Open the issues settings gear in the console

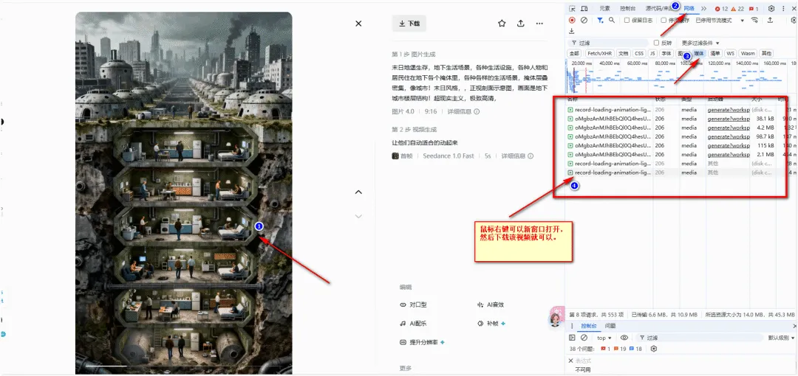(x=655, y=349)
